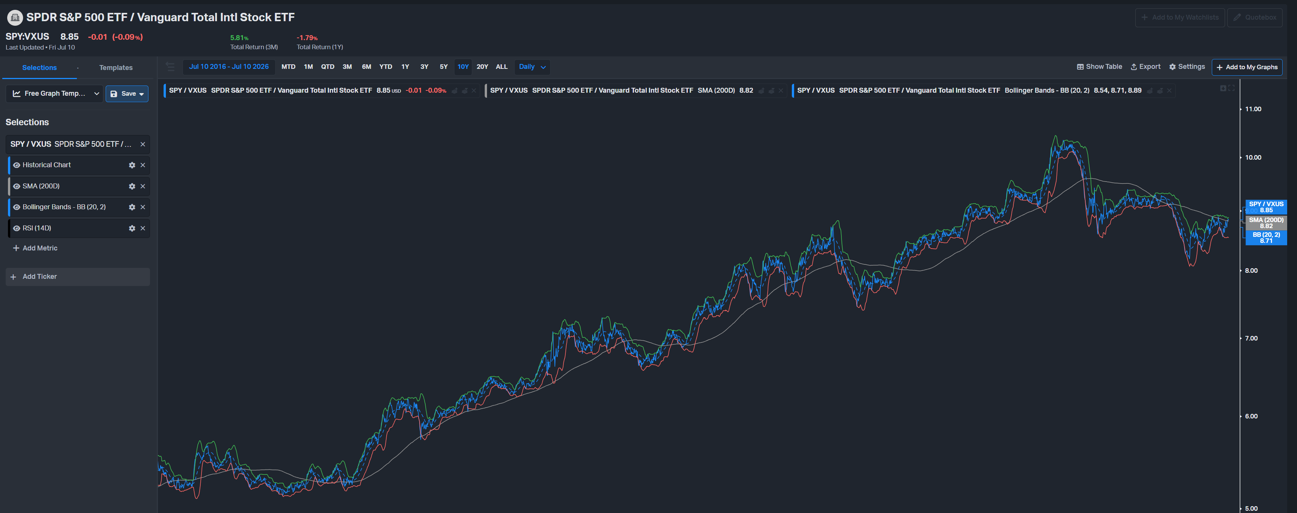Close the SMA (200D) legend chip
Image resolution: width=1297 pixels, height=513 pixels.
pos(781,91)
